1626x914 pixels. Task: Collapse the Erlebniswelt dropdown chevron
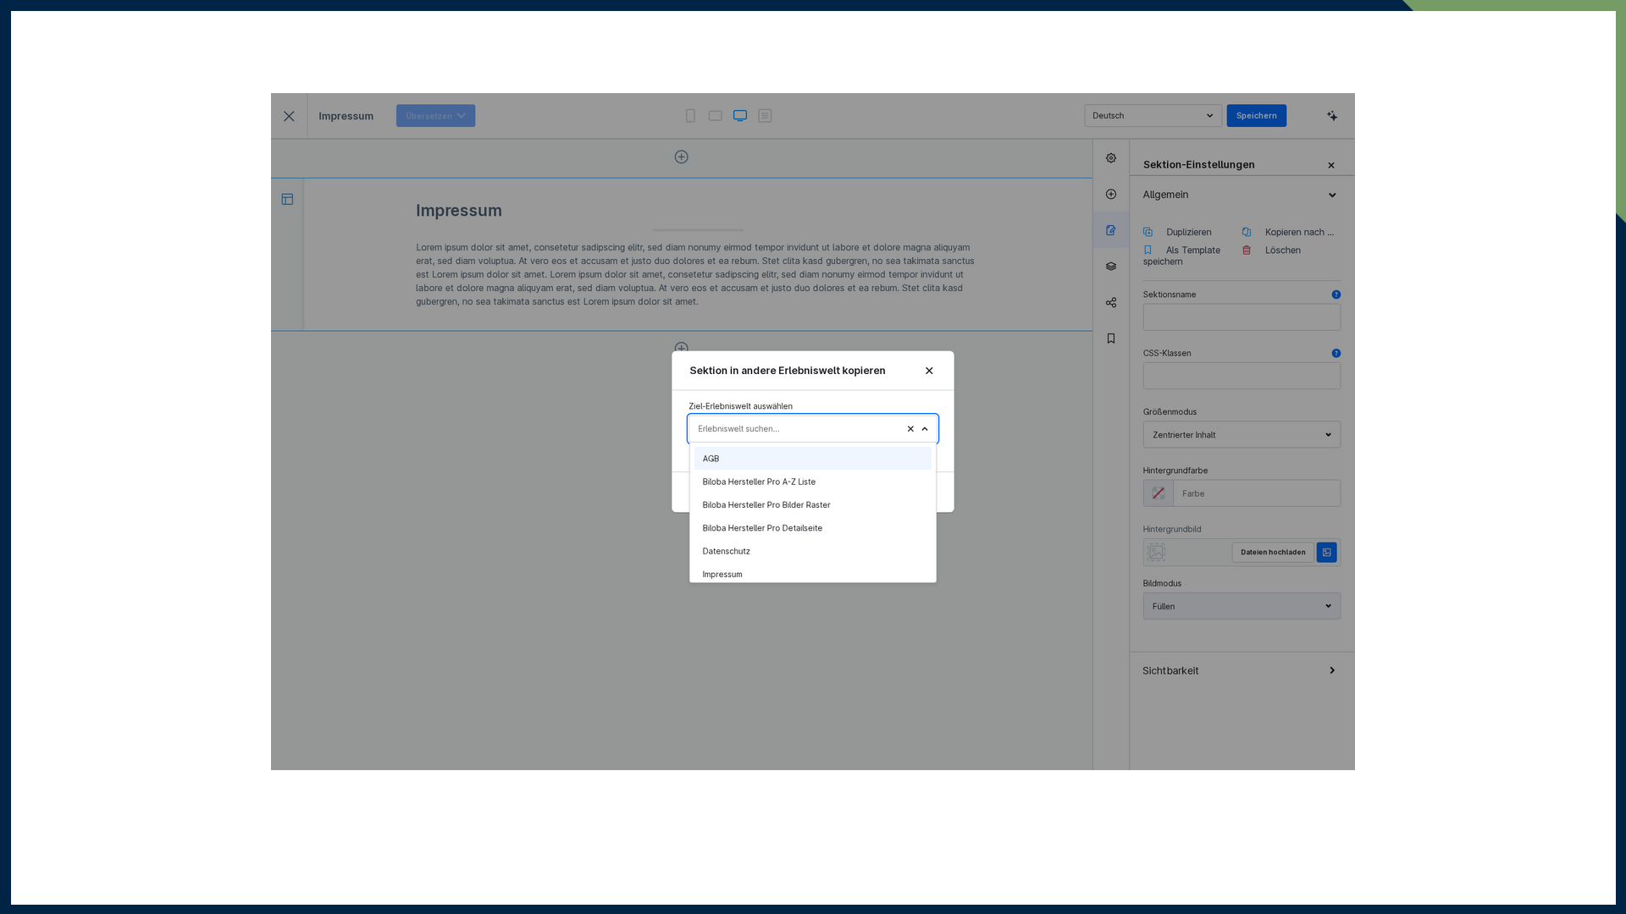click(x=925, y=429)
